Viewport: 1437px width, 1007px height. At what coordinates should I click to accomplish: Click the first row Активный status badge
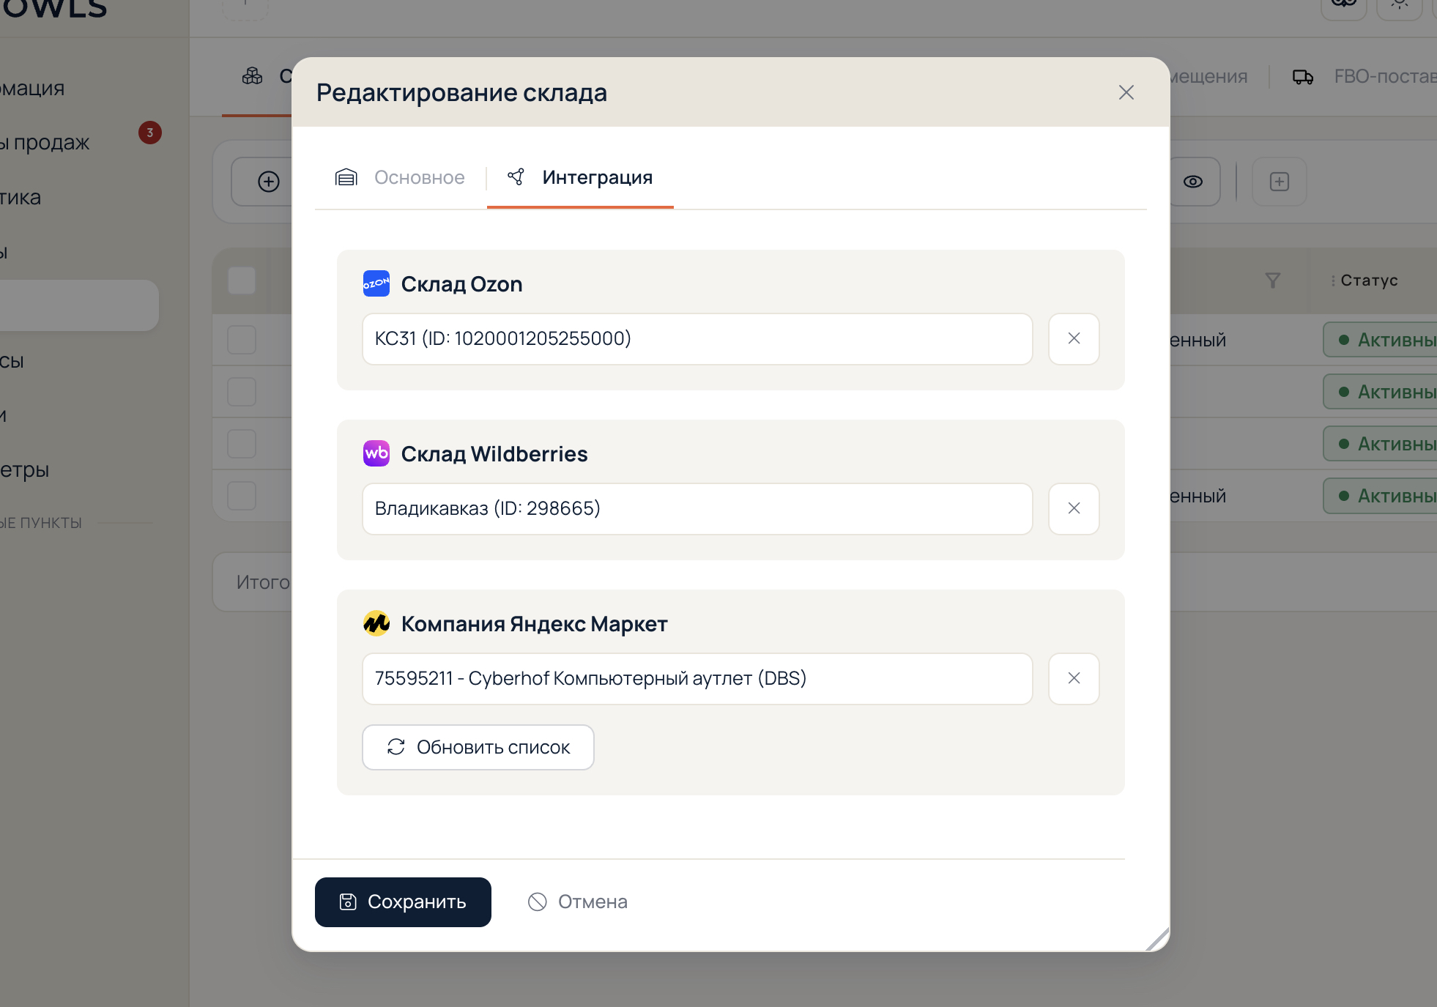1381,340
